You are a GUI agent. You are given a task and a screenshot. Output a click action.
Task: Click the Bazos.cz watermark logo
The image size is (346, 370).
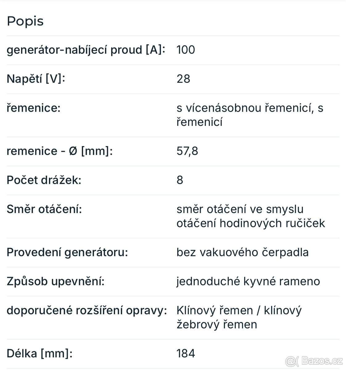click(x=314, y=360)
